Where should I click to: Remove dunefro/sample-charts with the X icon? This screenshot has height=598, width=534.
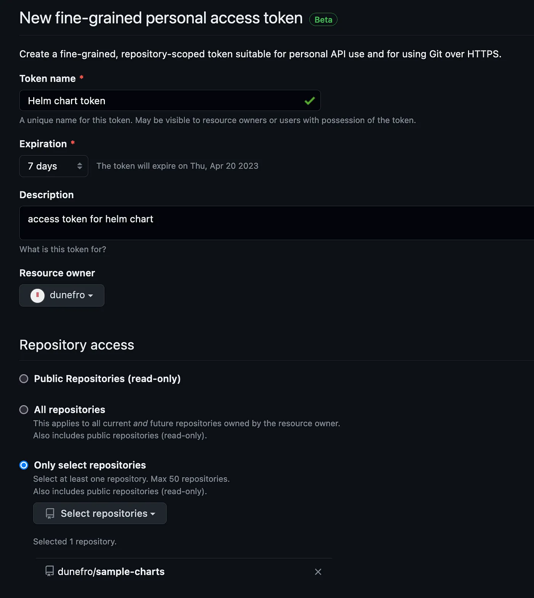(x=318, y=572)
